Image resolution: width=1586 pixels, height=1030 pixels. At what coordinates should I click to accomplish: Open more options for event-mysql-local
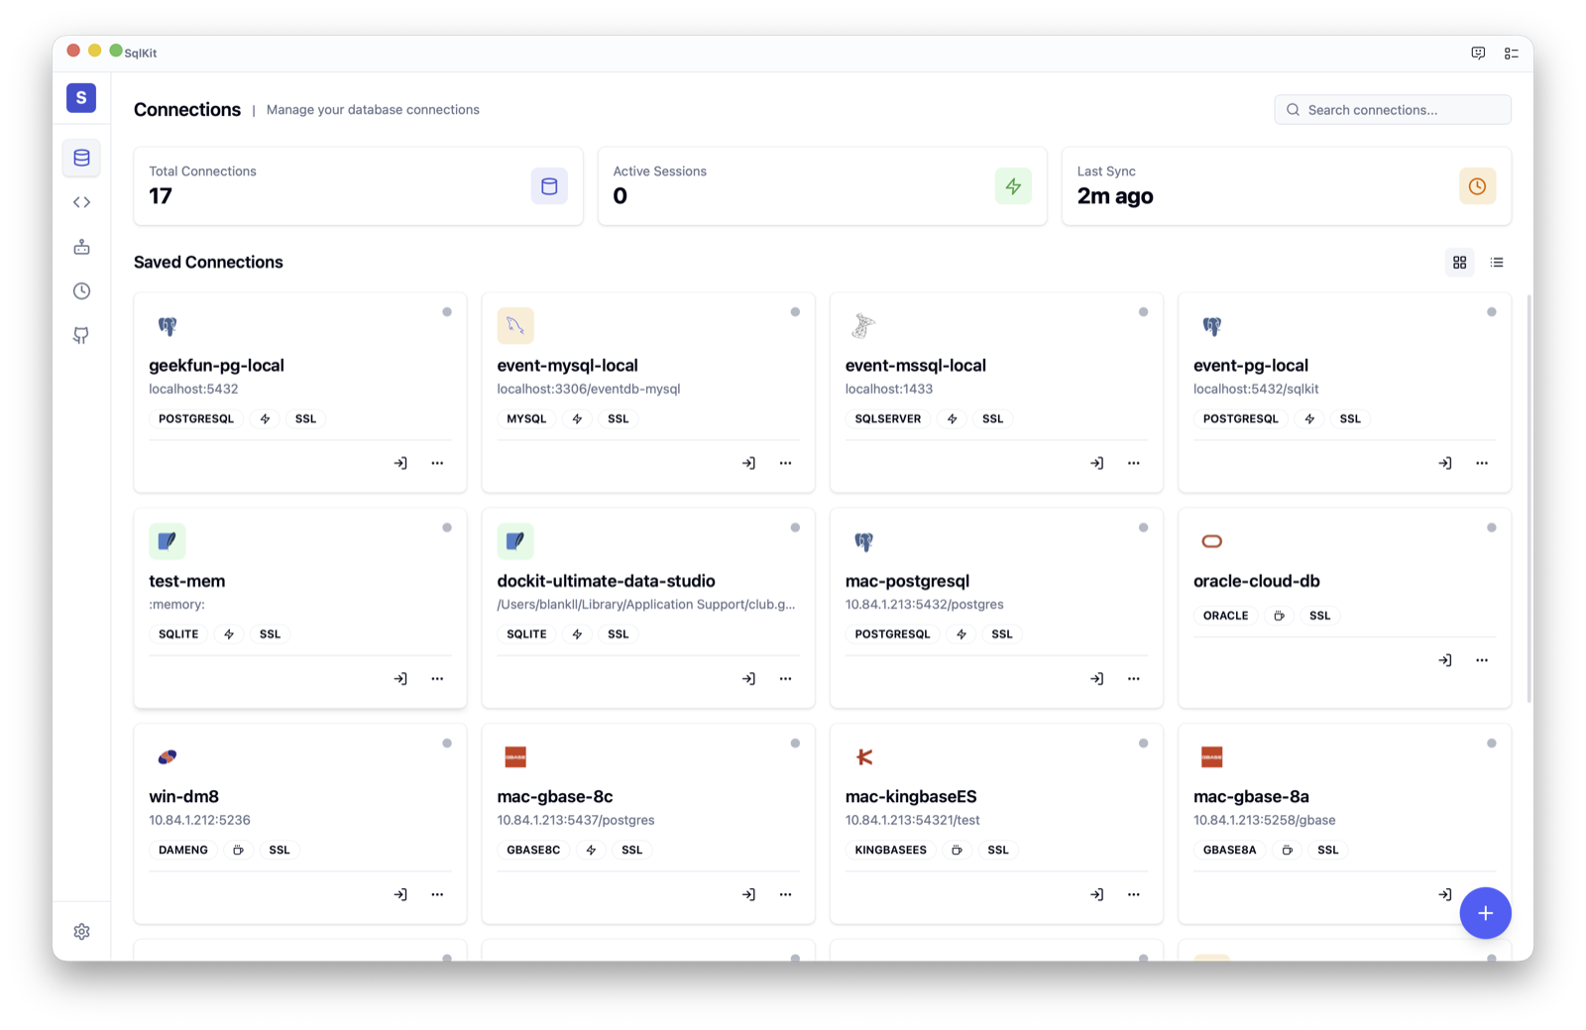click(x=785, y=463)
